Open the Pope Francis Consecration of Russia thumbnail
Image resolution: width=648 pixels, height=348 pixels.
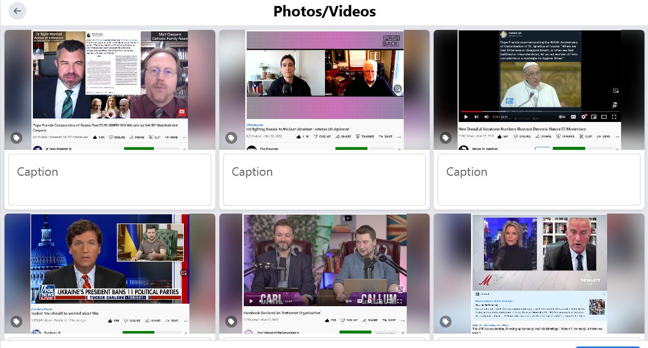click(x=110, y=90)
